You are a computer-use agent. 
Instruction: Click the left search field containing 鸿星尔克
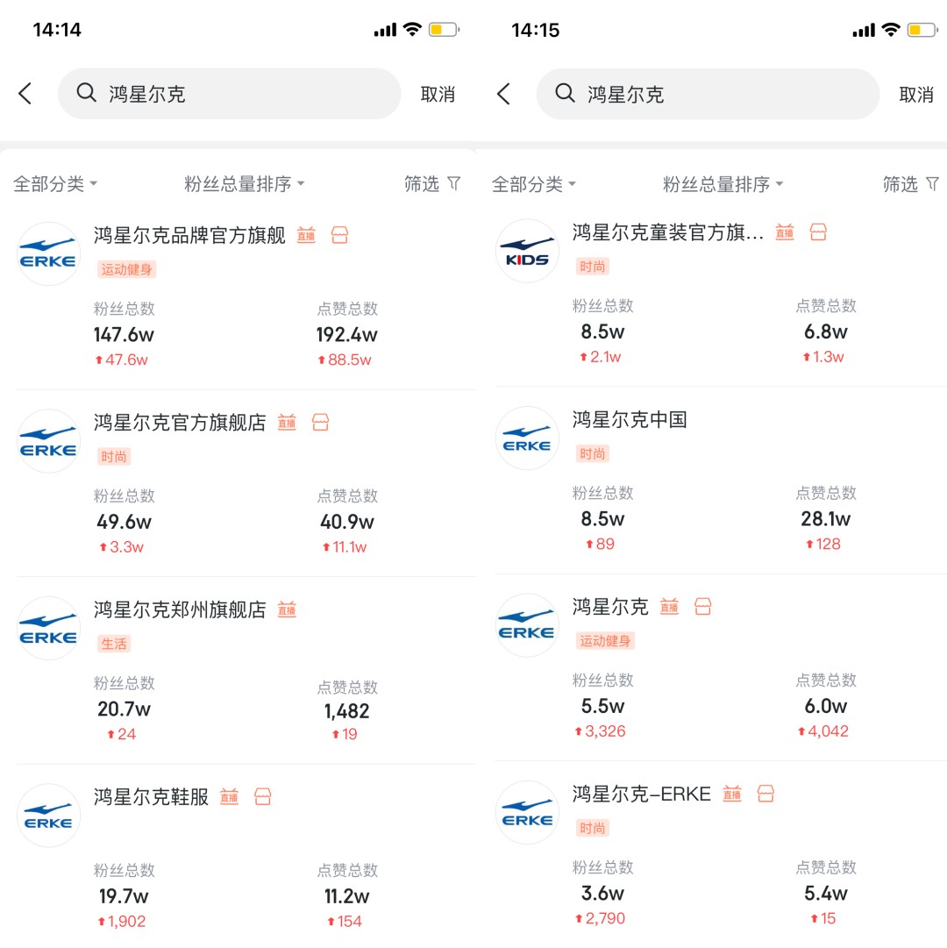tap(229, 94)
